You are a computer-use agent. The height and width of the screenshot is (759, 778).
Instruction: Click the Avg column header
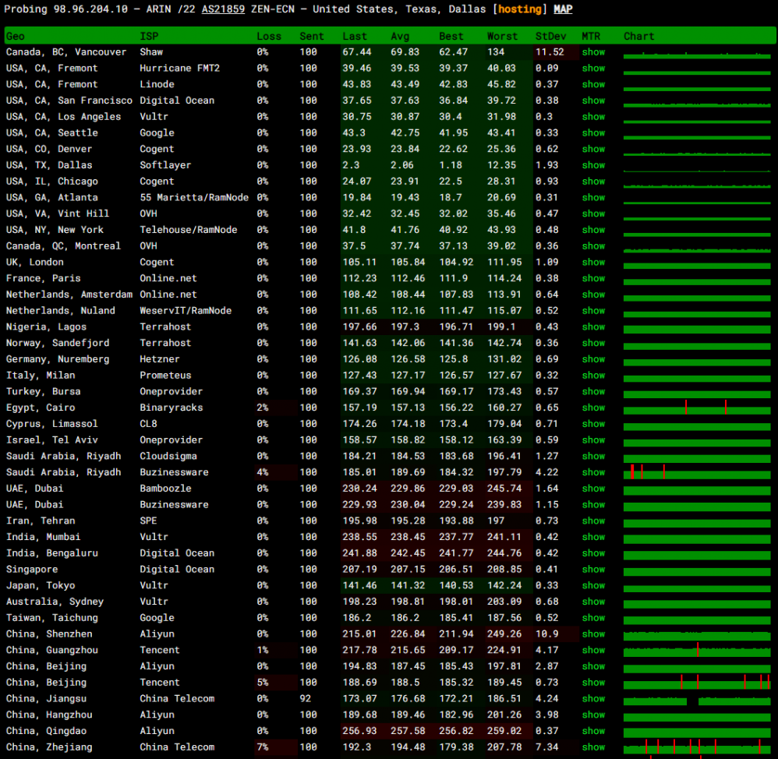coord(400,36)
